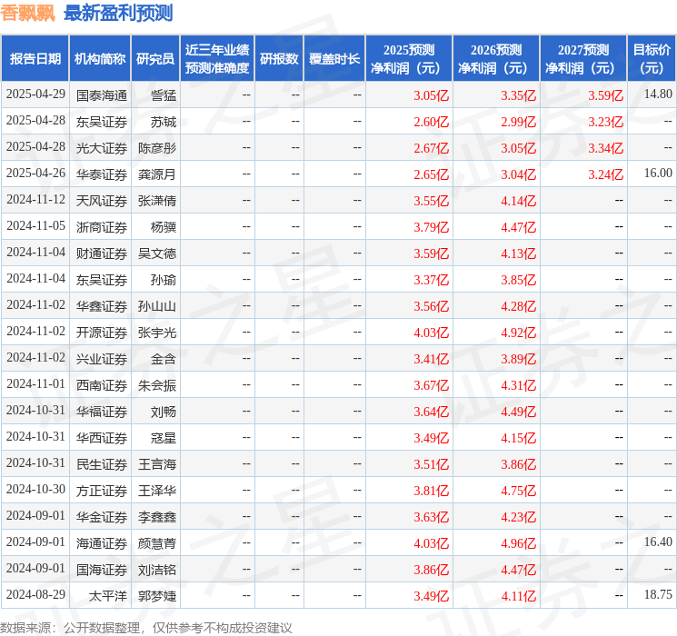Screen dimensions: 677x636
Task: Click the 覆盖时长 column header
Action: tap(334, 59)
